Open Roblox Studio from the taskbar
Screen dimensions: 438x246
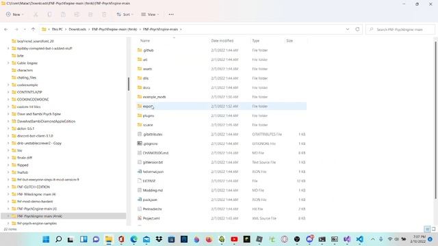click(x=259, y=239)
